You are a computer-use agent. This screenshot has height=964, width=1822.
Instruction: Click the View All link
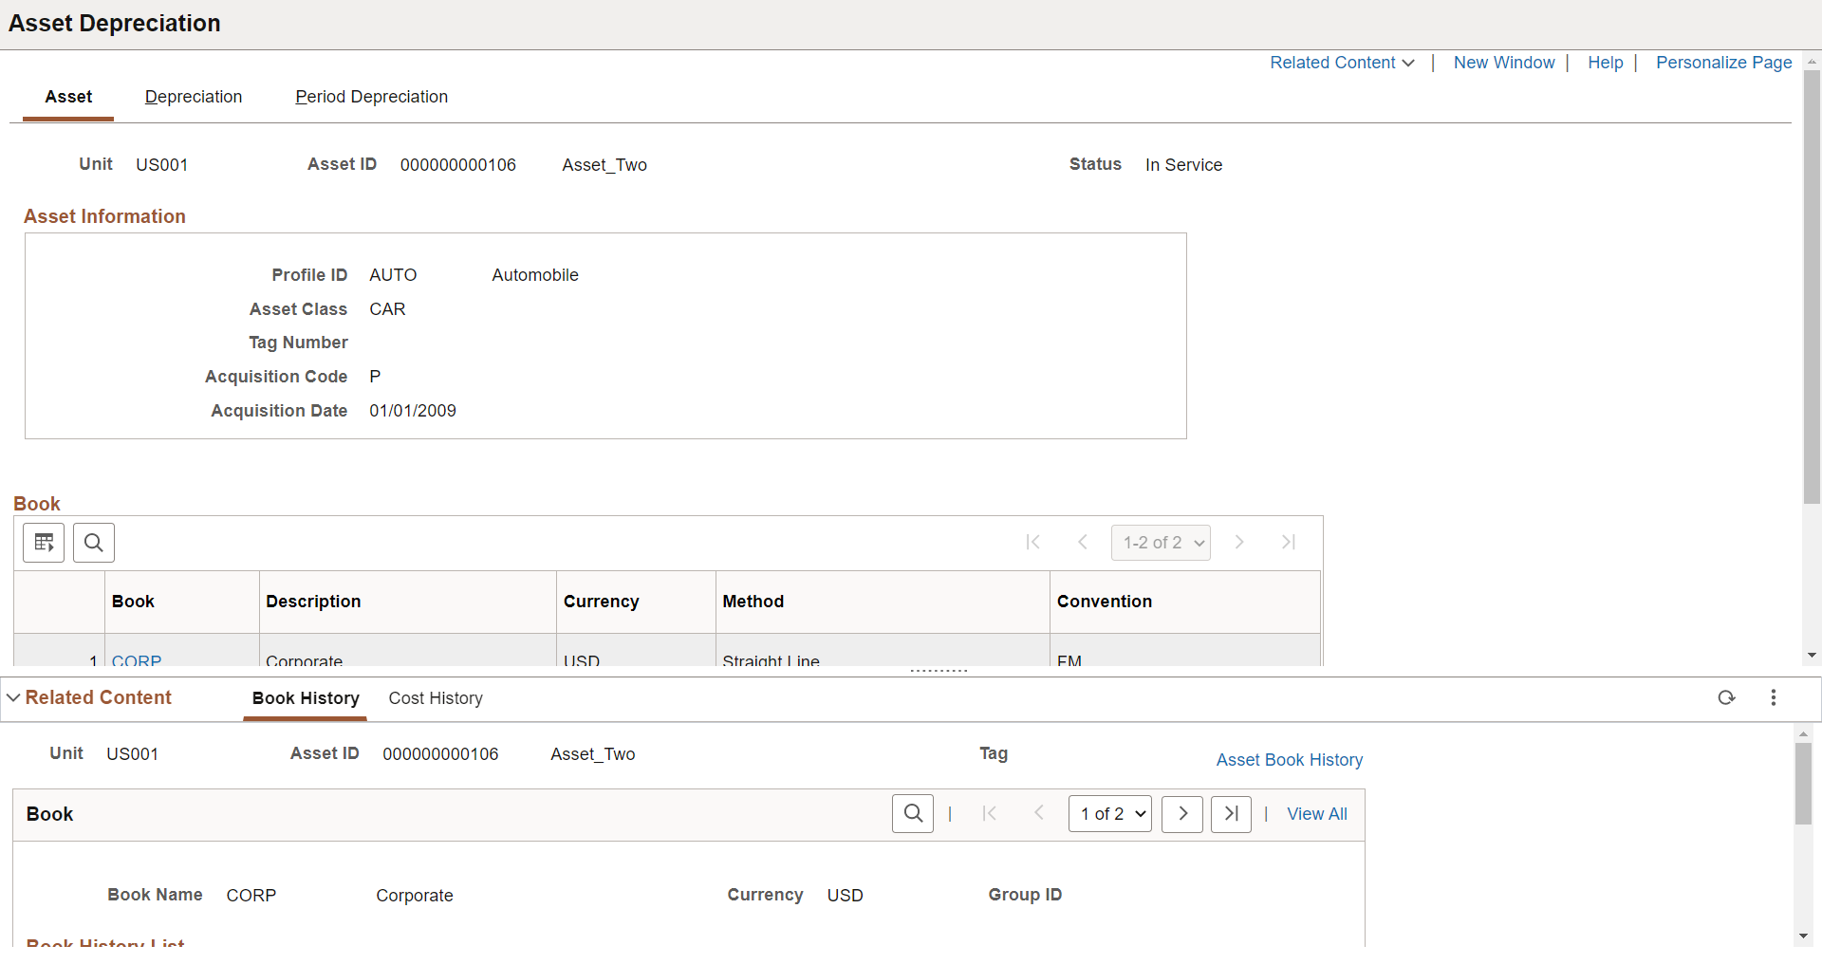[x=1317, y=814]
